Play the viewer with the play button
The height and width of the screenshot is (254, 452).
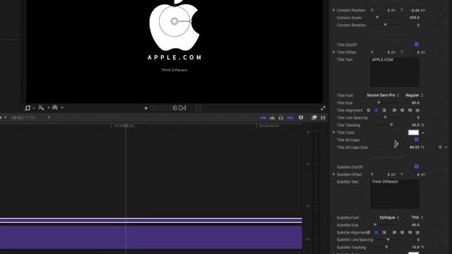click(x=146, y=108)
